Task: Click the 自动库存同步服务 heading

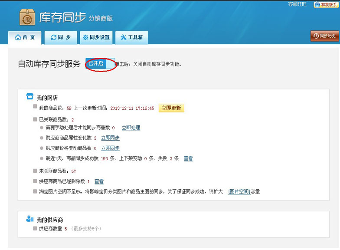Action: (49, 64)
